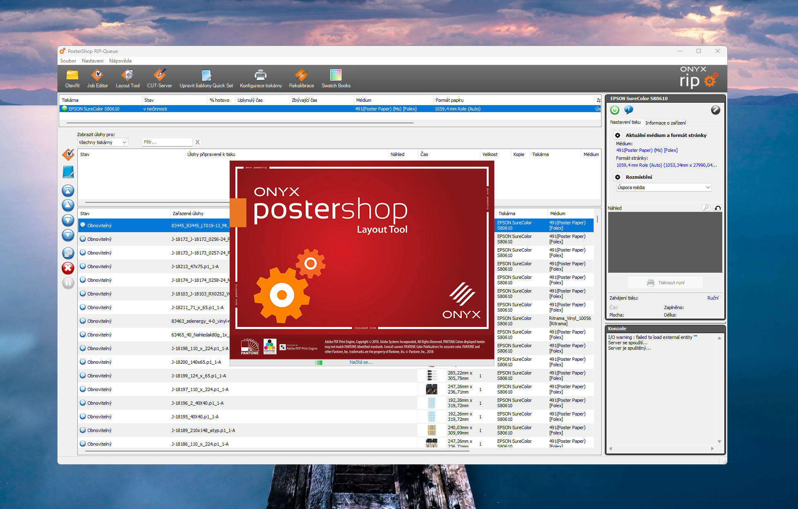
Task: Click Úlohy připravené k tisku column header
Action: click(x=286, y=154)
